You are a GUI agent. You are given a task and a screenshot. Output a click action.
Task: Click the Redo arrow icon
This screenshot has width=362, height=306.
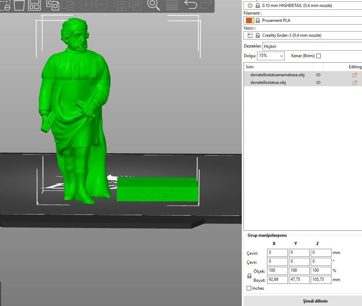[x=206, y=5]
